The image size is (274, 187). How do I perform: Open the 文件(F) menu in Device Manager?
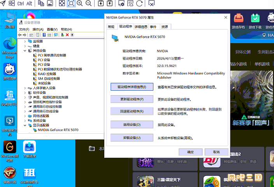(24, 29)
